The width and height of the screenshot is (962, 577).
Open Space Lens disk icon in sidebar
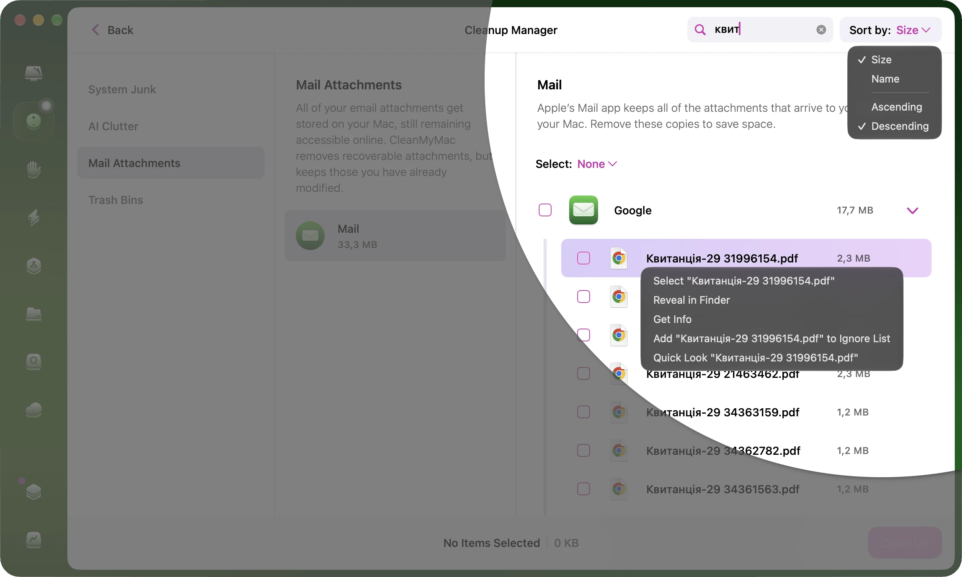pos(34,362)
